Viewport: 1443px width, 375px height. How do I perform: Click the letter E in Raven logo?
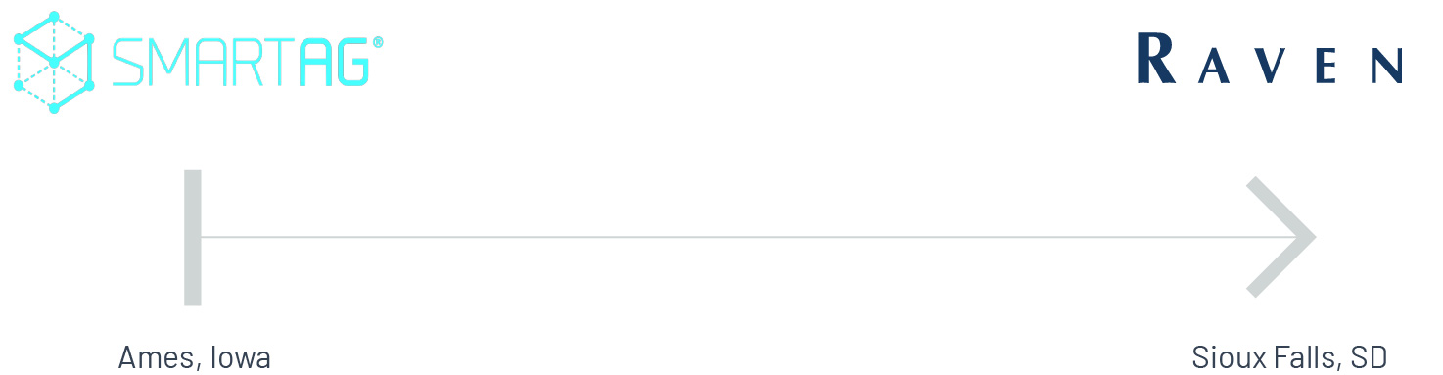pyautogui.click(x=1327, y=67)
